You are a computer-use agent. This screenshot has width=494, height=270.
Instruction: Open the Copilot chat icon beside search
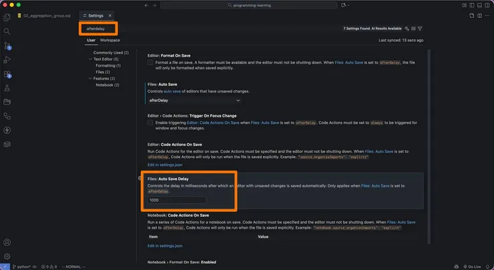pos(343,5)
